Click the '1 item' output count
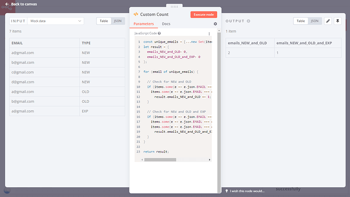 tap(231, 31)
